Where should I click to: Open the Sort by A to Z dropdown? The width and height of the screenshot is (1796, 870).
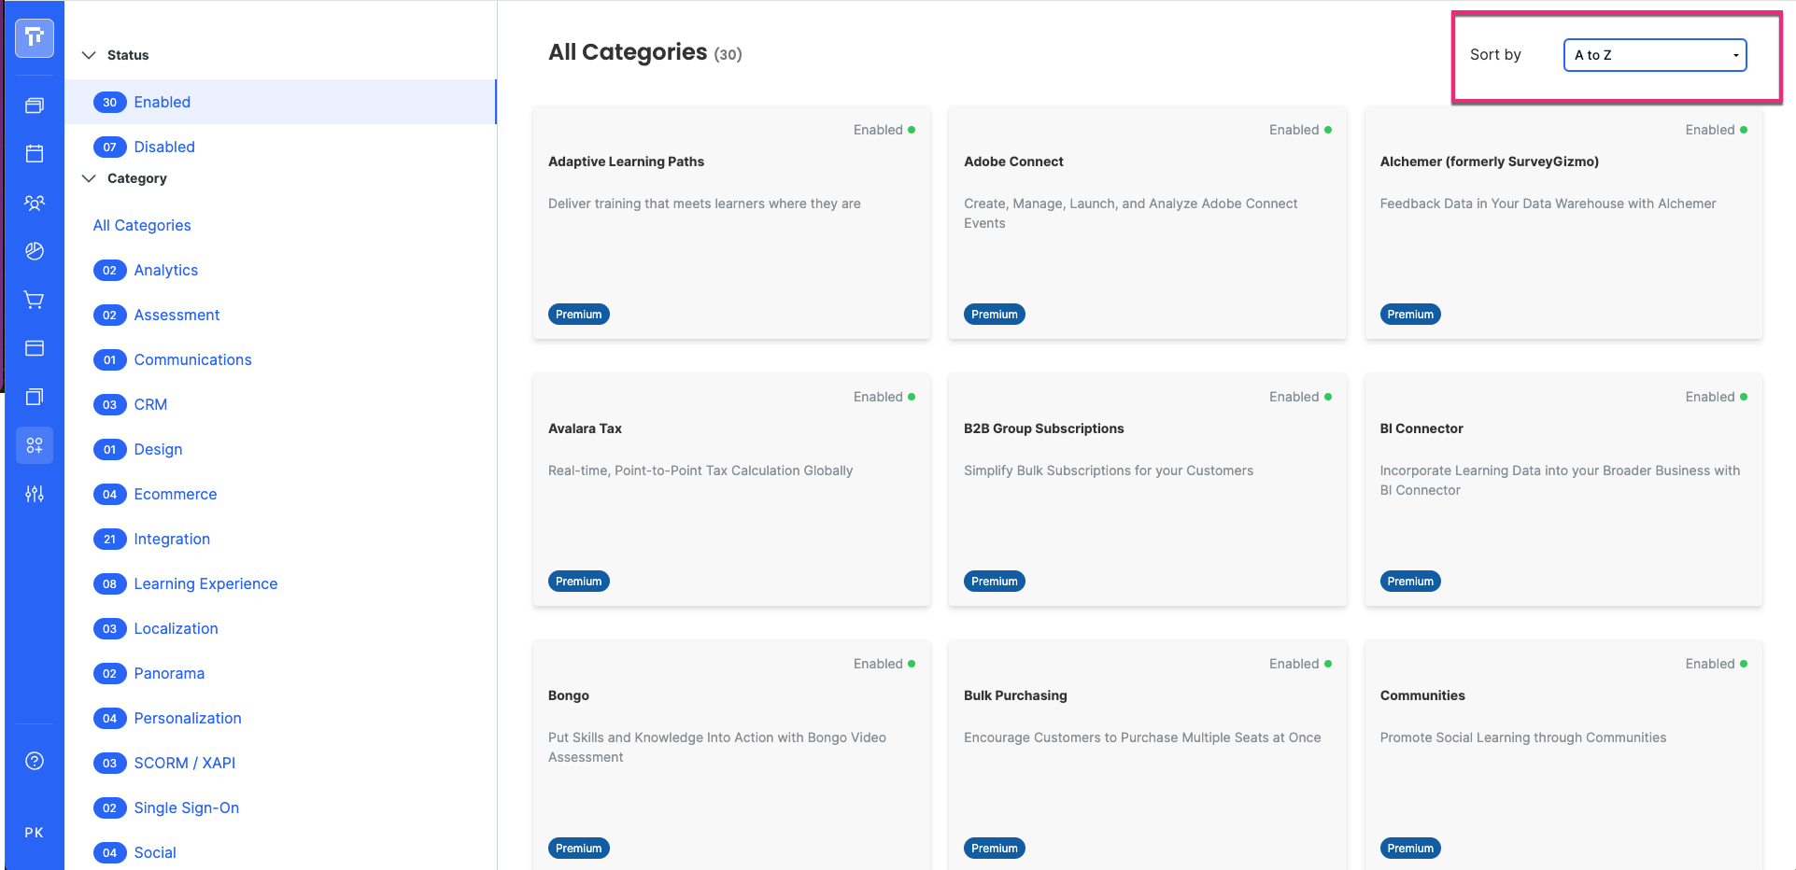1655,55
